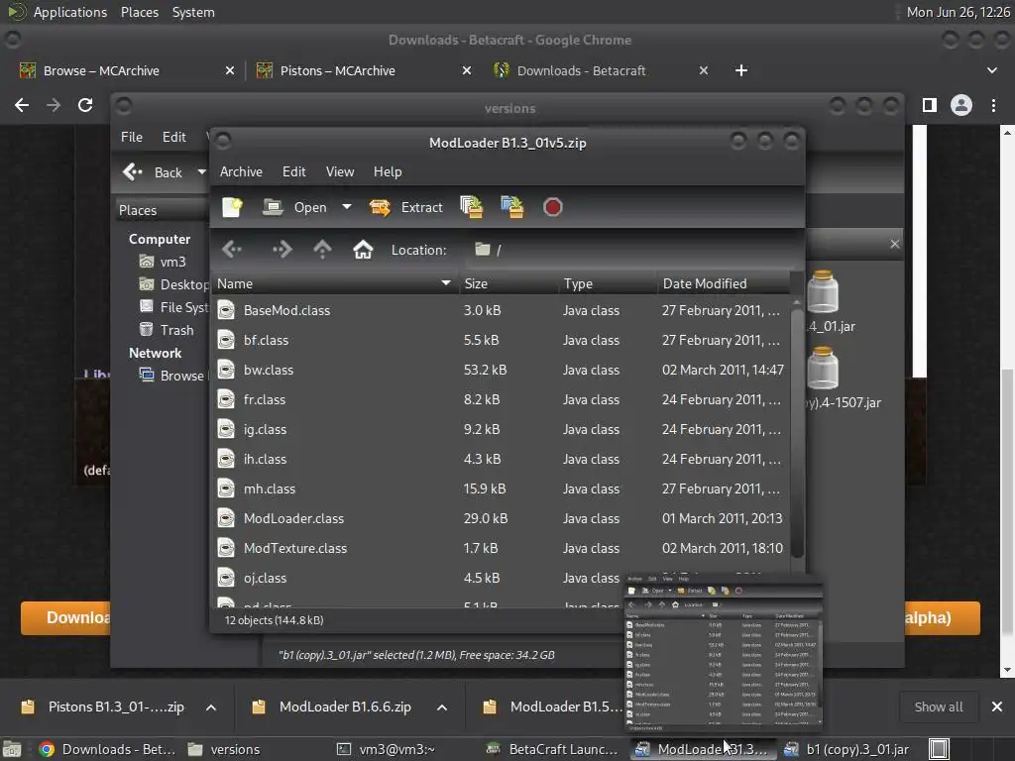Select the ModTexture.class file
This screenshot has height=761, width=1015.
point(501,548)
